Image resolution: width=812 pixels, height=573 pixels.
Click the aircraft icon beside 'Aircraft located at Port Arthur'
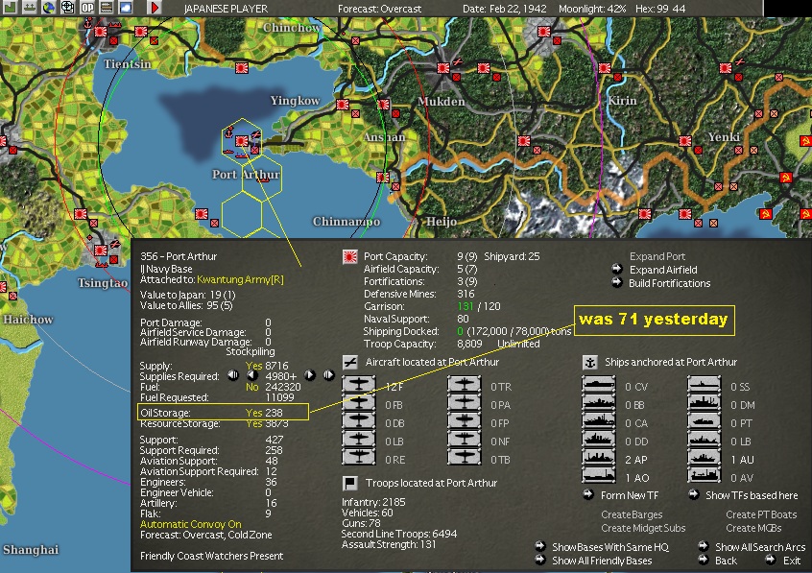[x=350, y=363]
